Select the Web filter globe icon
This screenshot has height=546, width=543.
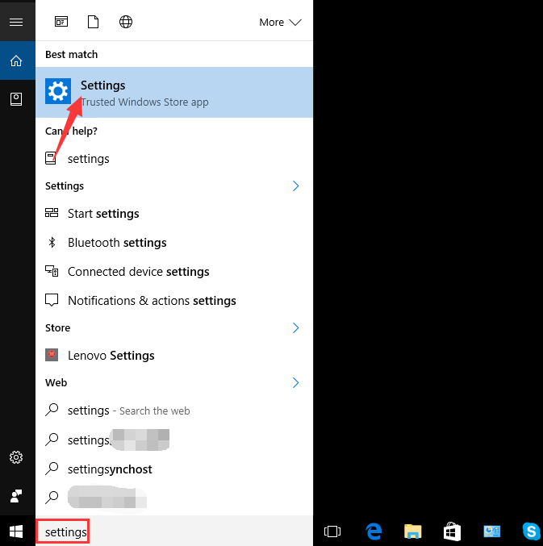pyautogui.click(x=126, y=22)
